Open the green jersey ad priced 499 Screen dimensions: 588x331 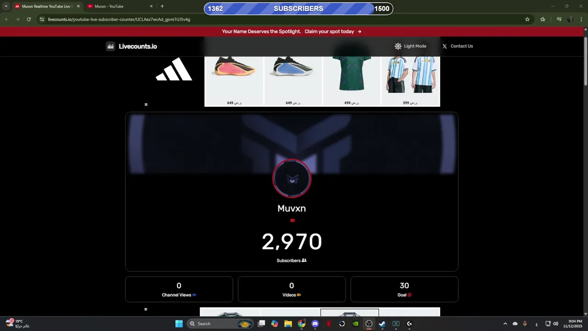point(352,81)
